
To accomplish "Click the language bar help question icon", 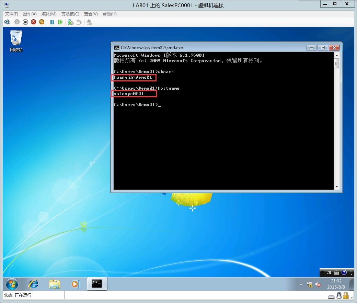I will click(x=344, y=272).
